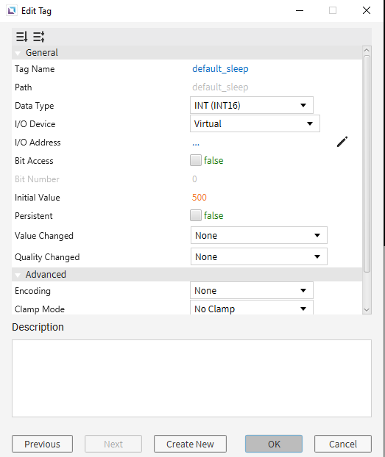385x457 pixels.
Task: Open the Quality Changed dropdown
Action: click(259, 256)
